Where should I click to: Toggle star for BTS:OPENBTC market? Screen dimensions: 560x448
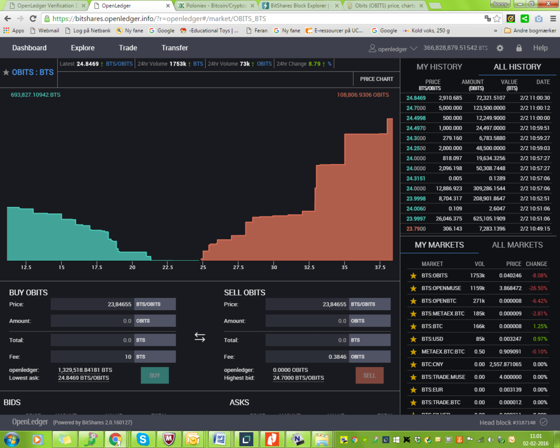click(413, 301)
